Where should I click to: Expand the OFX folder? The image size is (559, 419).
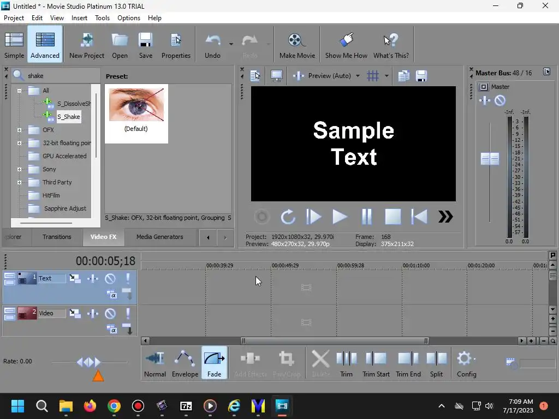(19, 130)
